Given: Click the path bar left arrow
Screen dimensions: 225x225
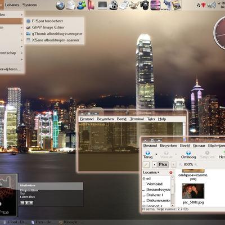Looking at the screenshot, I should point(155,165).
